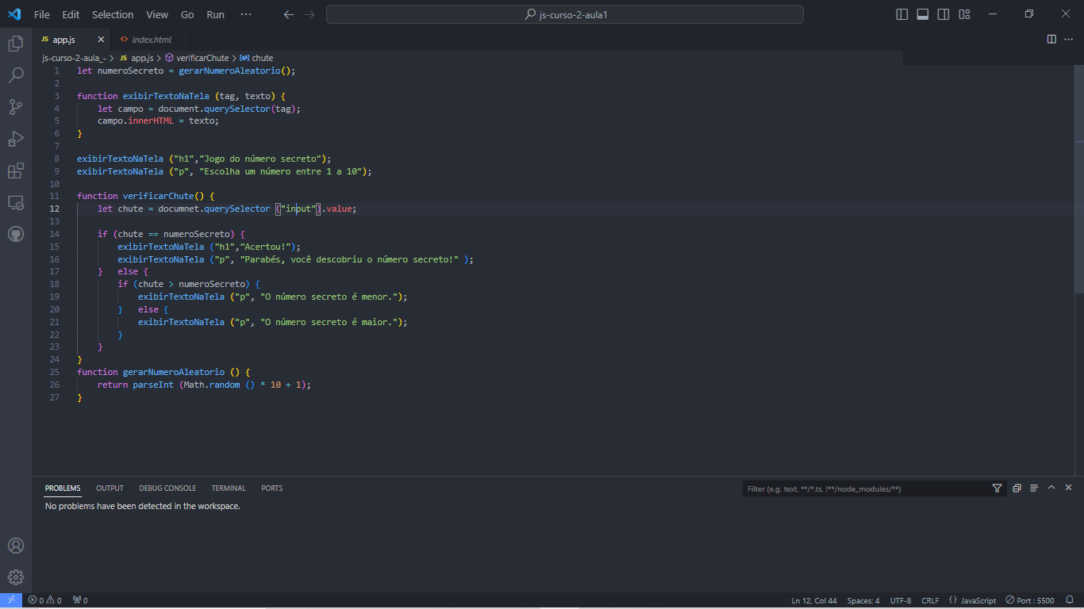Click 'No problems have been detected' message
Screen dimensions: 1084x609
(x=143, y=506)
